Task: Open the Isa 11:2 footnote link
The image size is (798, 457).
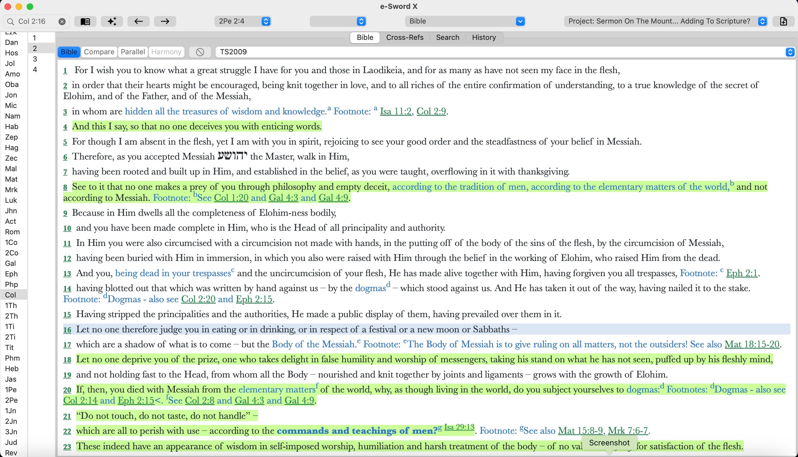Action: click(396, 111)
